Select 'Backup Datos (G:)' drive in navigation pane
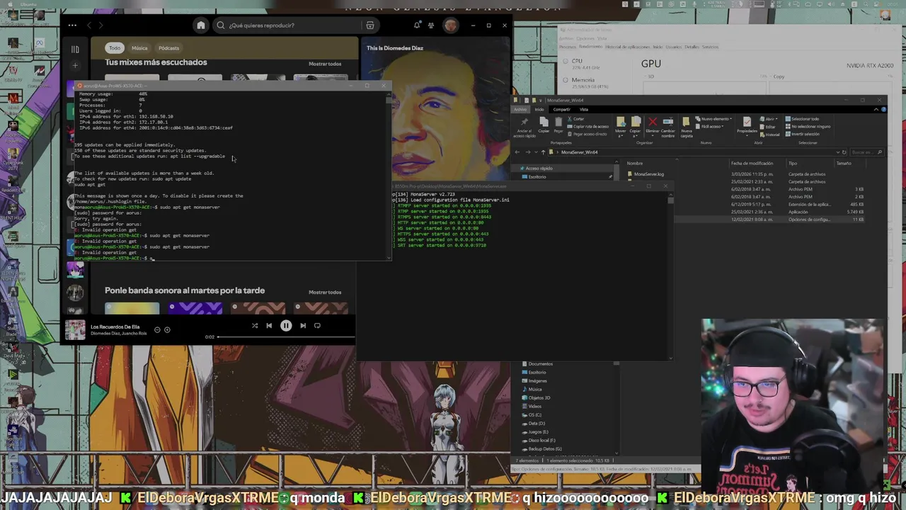The image size is (906, 510). [x=542, y=449]
